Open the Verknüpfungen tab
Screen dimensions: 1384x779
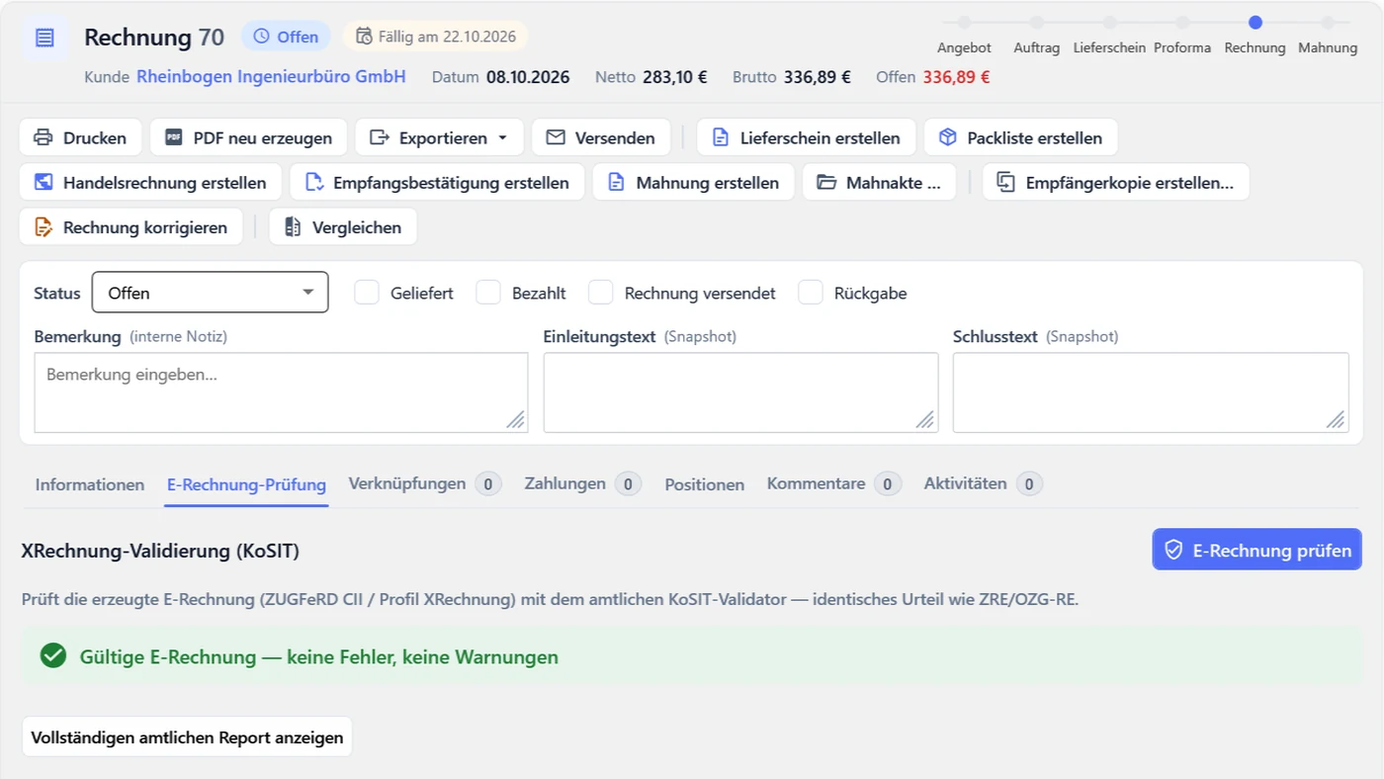(x=425, y=483)
